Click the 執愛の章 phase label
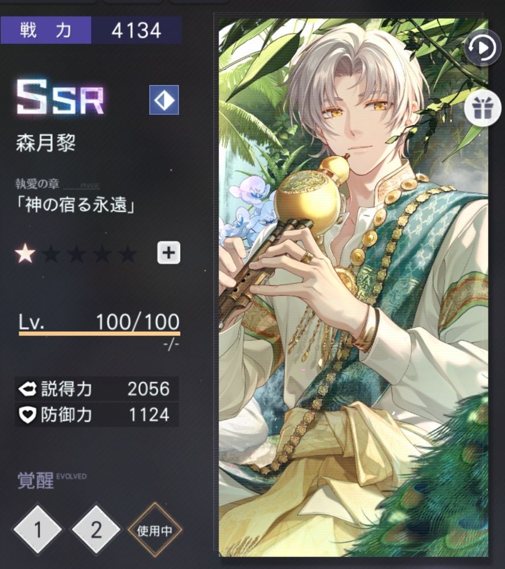This screenshot has height=569, width=505. point(37,184)
